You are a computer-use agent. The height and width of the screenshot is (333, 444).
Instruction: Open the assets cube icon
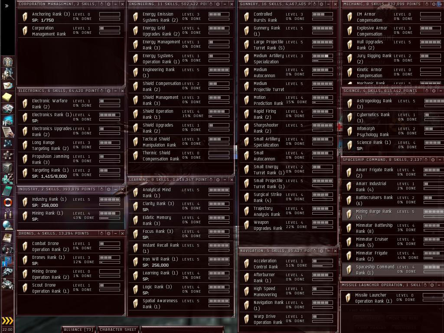coord(8,167)
